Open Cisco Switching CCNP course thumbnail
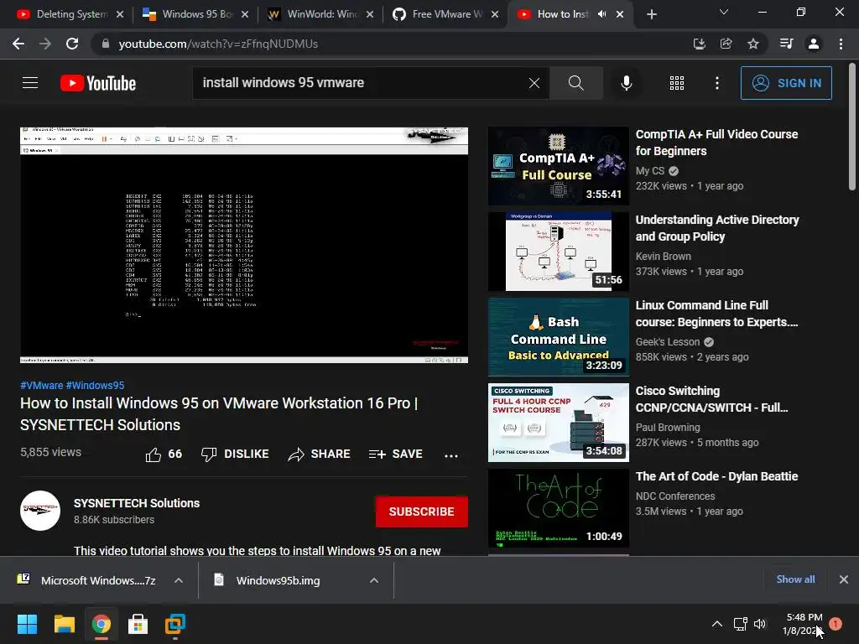This screenshot has height=644, width=859. [x=558, y=423]
